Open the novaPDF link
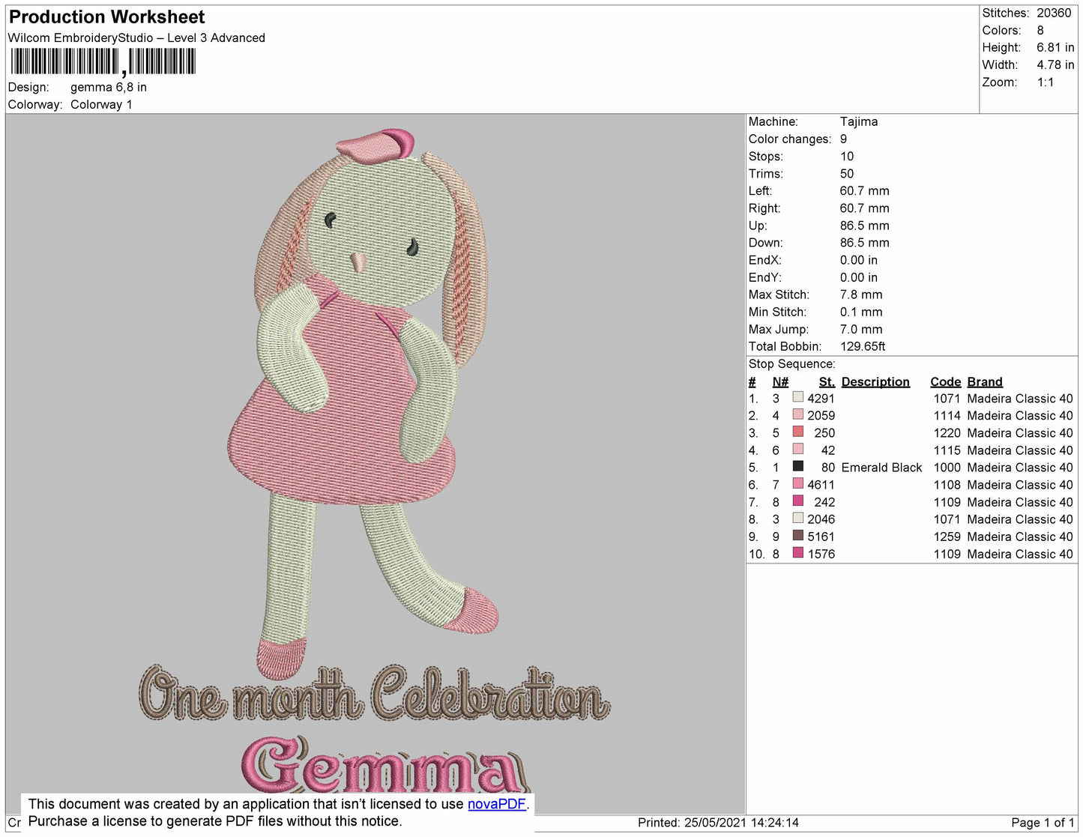 pos(497,804)
